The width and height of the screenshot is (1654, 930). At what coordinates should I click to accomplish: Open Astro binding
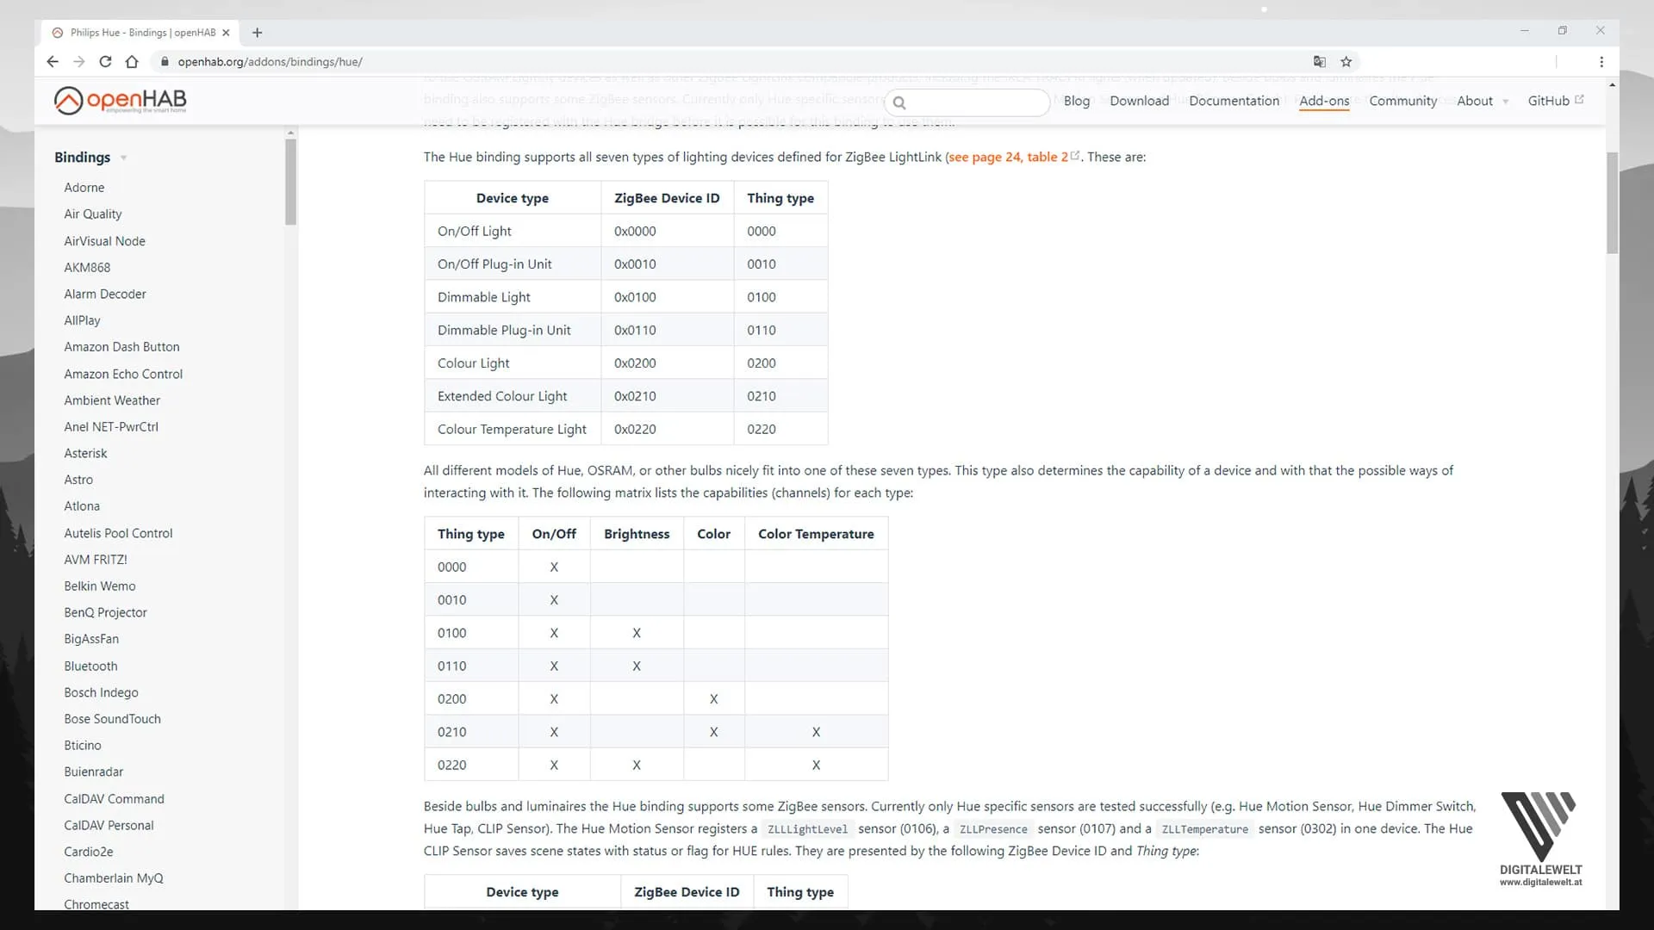click(78, 480)
